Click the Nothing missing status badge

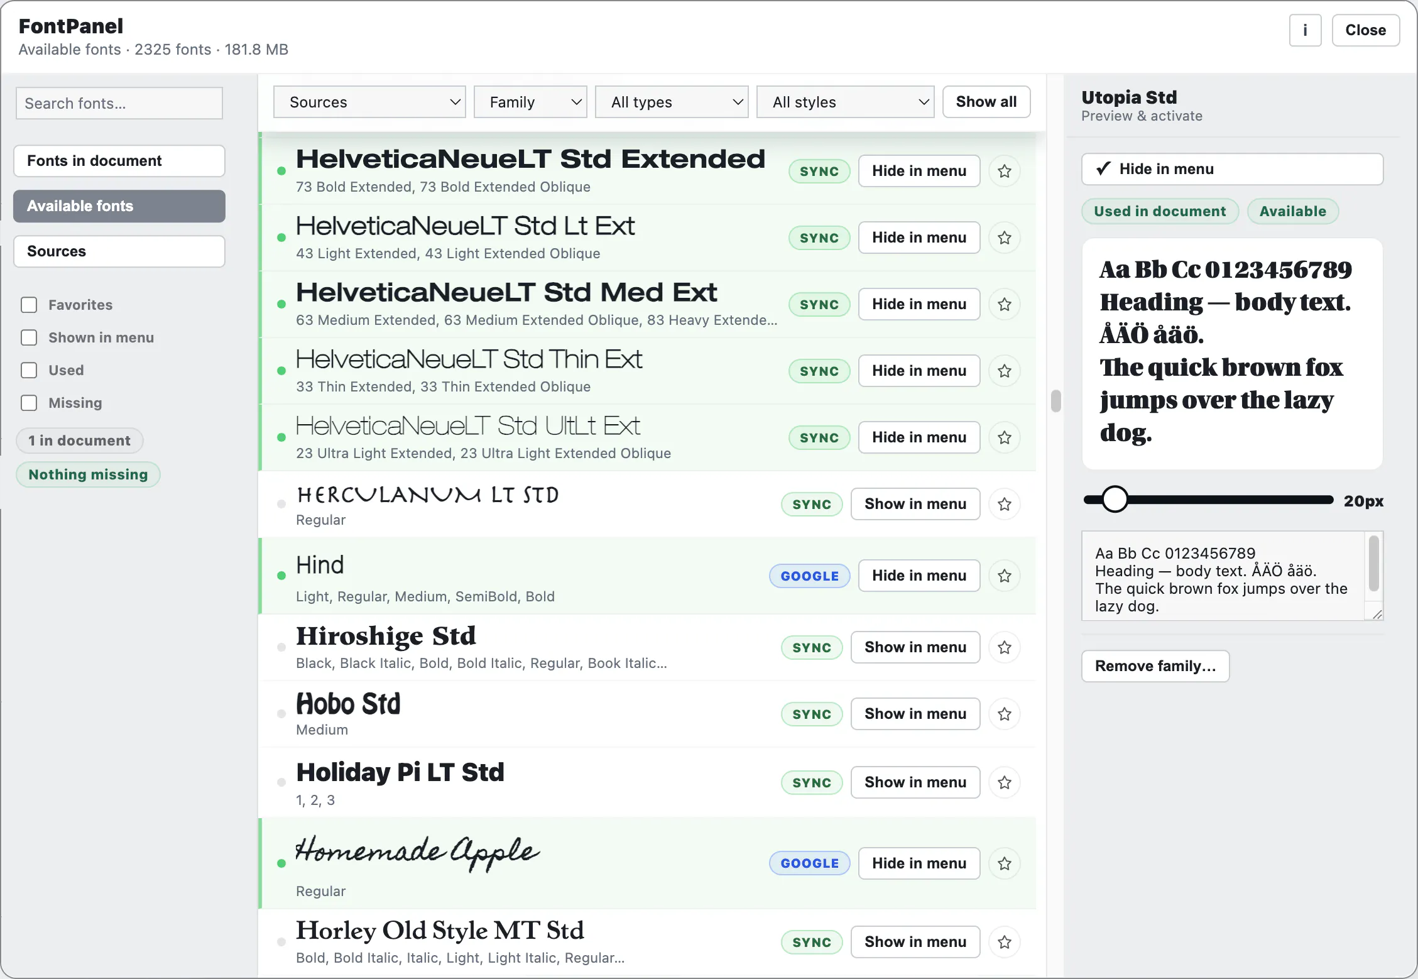pos(88,474)
